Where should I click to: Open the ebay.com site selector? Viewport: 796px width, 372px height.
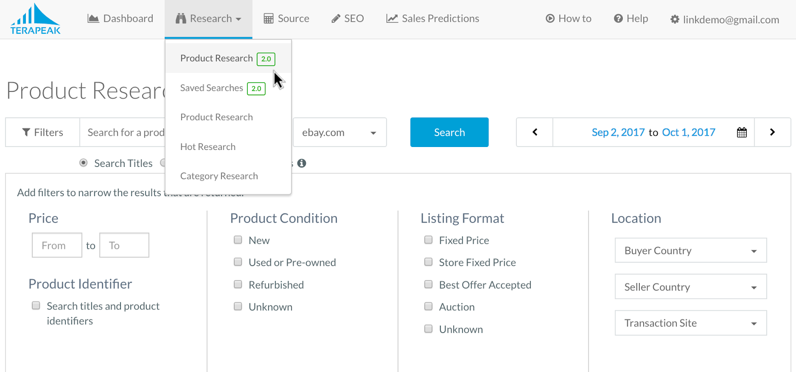point(339,133)
